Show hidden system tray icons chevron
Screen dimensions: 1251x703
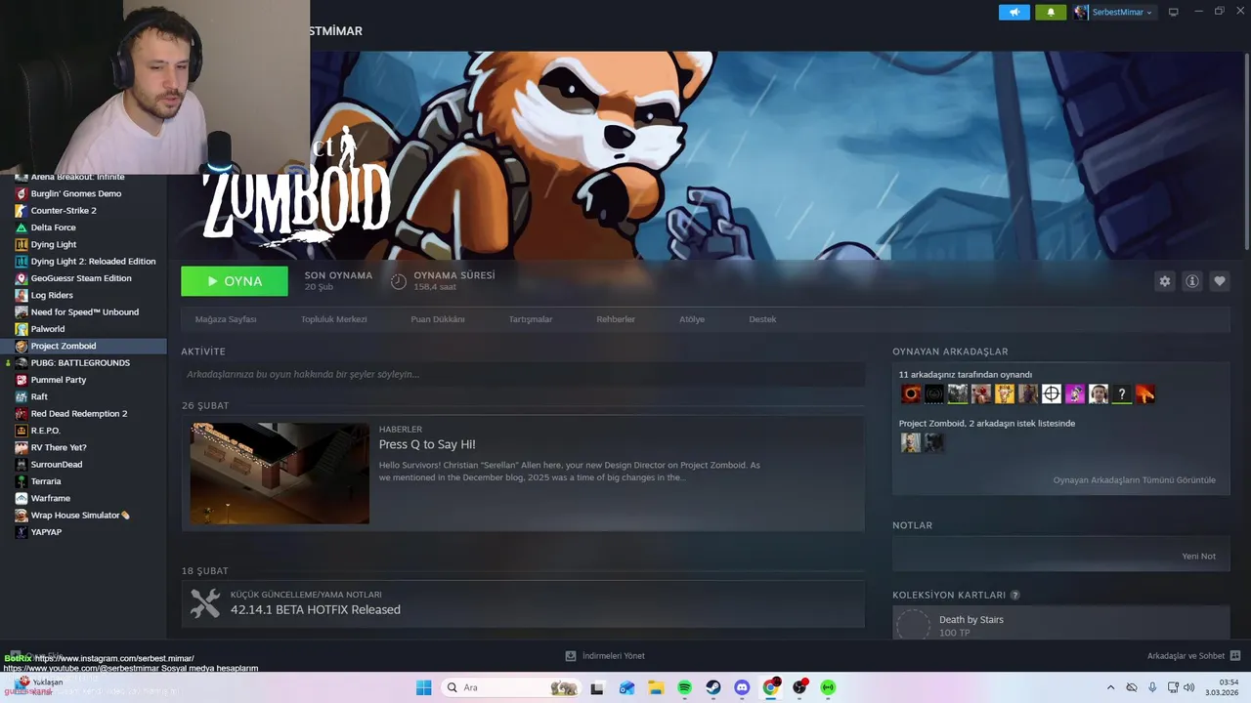coord(1110,687)
